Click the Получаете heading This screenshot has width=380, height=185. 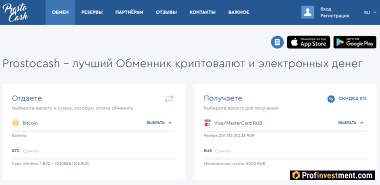tap(223, 98)
